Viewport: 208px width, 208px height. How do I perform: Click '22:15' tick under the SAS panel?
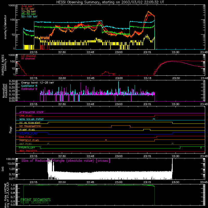(34, 182)
